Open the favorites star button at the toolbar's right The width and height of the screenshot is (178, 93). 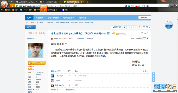coord(172,6)
